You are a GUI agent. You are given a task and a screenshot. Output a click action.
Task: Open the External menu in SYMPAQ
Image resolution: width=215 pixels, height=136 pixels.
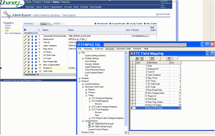[x=99, y=49]
